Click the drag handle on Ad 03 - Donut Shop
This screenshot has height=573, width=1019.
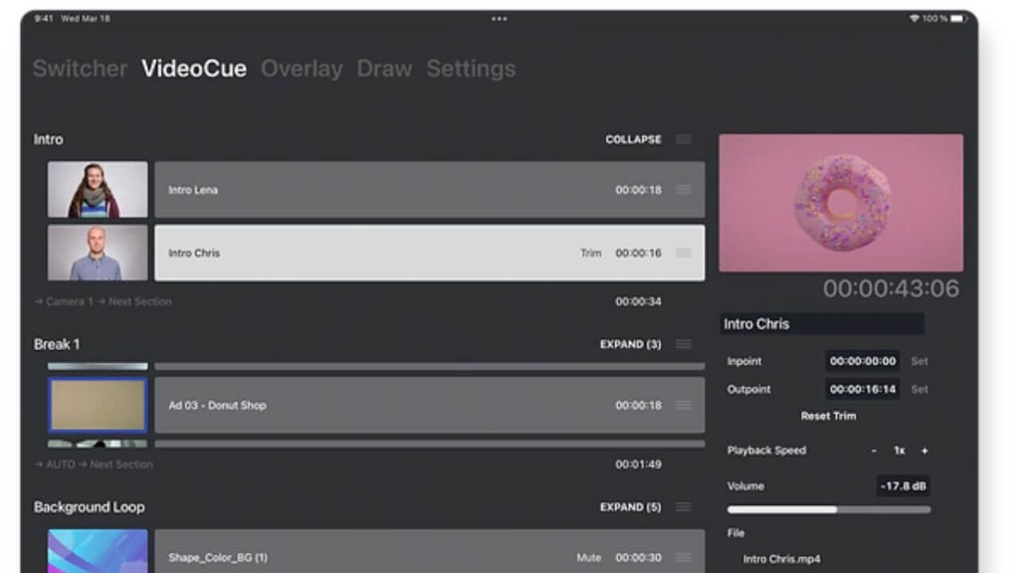[x=683, y=406]
